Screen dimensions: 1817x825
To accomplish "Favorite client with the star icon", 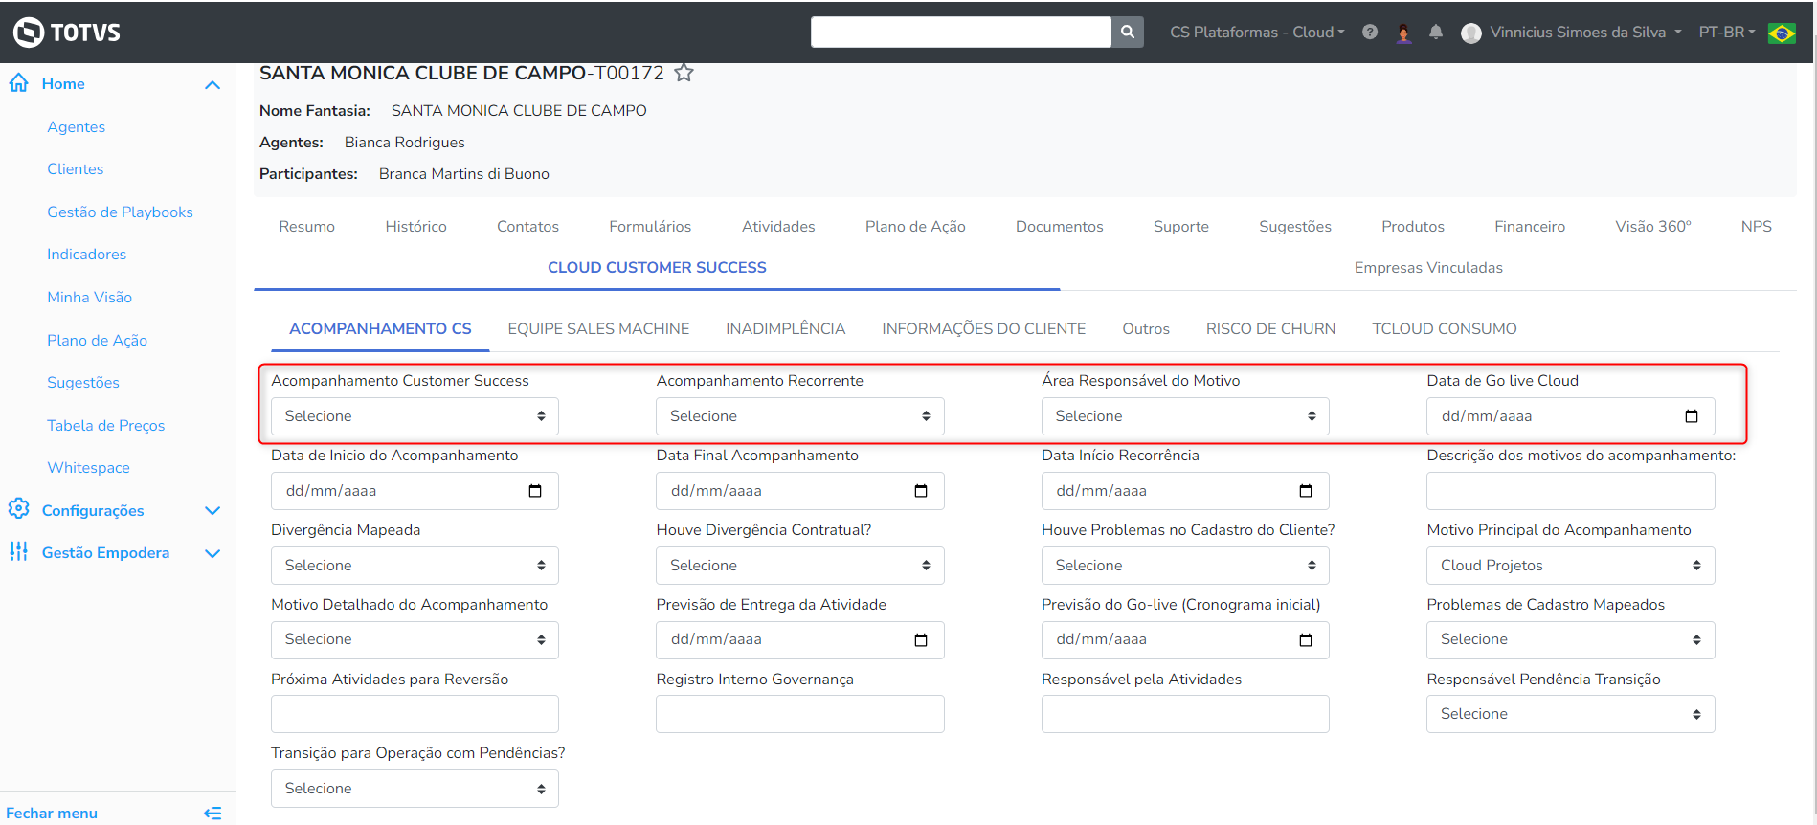I will [x=684, y=73].
